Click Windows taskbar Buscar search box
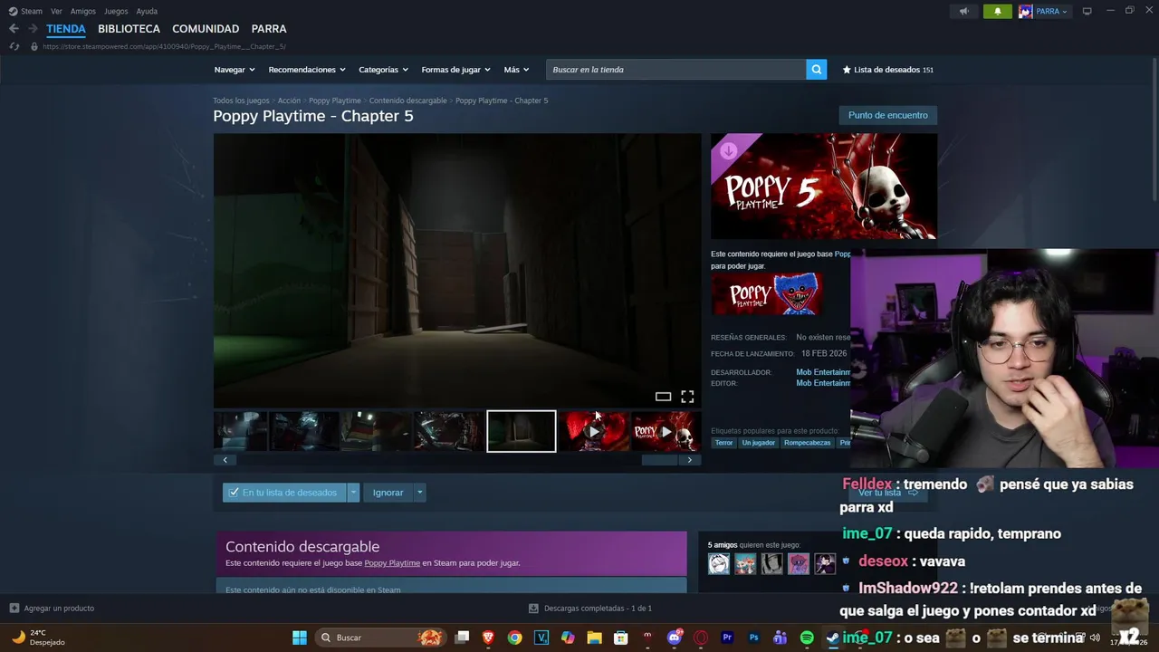The image size is (1159, 652). pyautogui.click(x=380, y=638)
